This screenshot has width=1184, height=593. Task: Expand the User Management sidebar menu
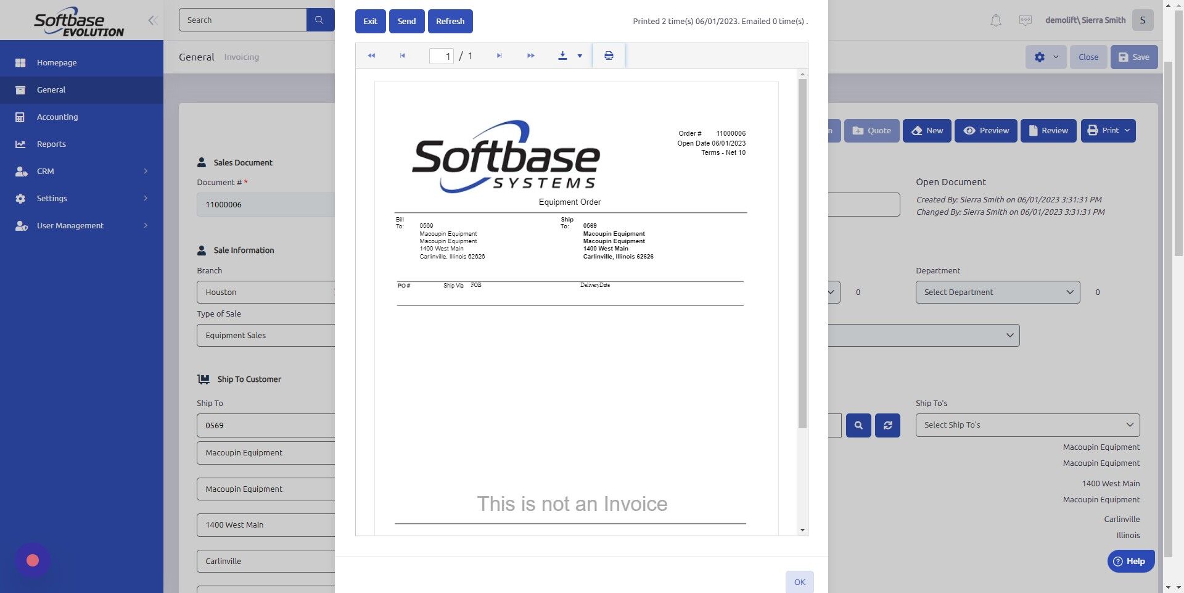coord(81,225)
